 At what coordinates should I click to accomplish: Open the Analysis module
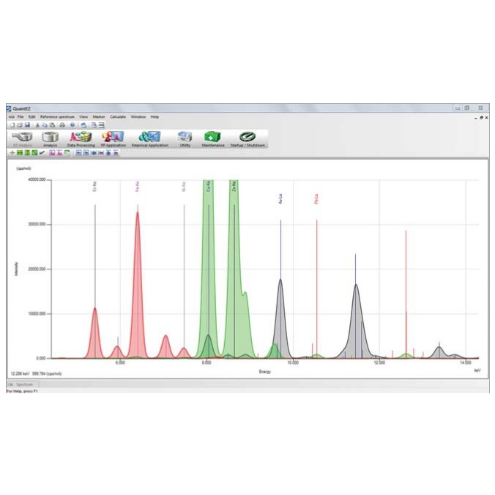50,138
